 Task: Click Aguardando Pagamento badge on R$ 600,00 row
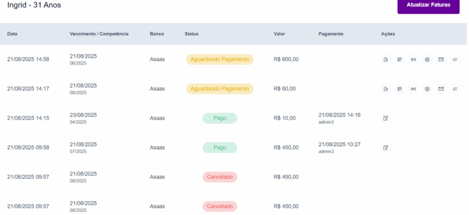[219, 59]
